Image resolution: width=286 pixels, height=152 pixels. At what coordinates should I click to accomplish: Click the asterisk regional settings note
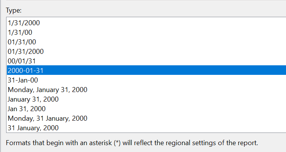tap(132, 143)
